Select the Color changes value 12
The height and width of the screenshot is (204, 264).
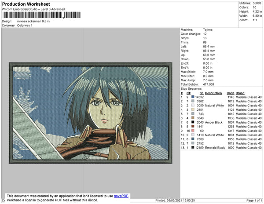point(205,34)
